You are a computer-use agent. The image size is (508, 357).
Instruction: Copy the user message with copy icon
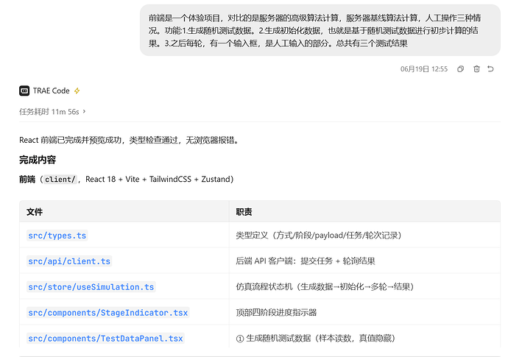pyautogui.click(x=460, y=69)
